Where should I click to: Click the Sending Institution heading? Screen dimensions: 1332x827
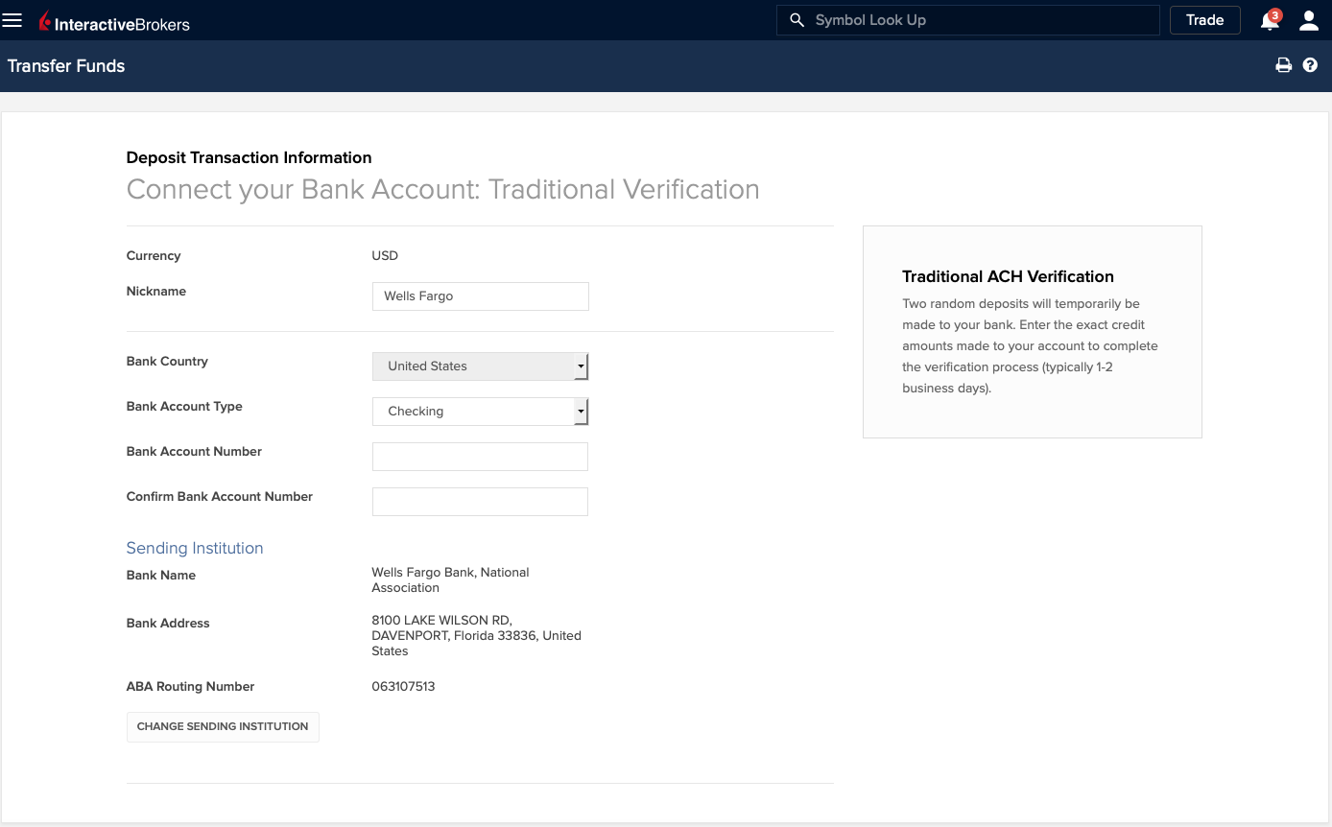point(195,549)
